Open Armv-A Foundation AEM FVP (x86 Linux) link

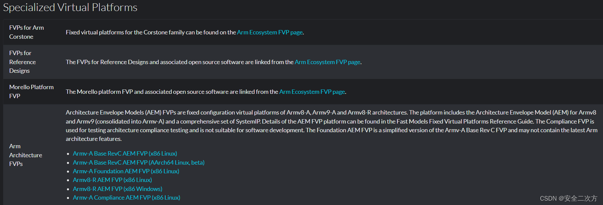pos(126,171)
